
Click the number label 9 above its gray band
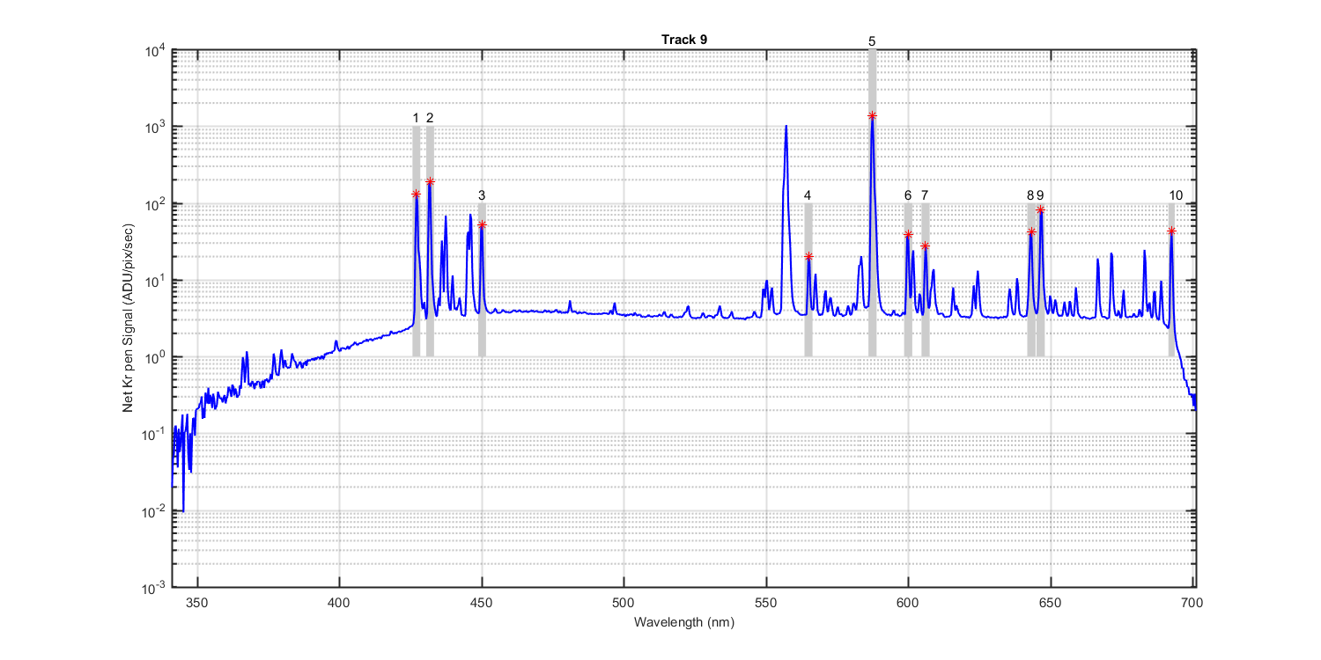[x=1040, y=195]
